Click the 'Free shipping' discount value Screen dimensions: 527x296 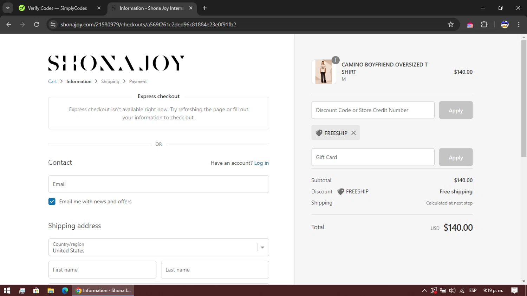pos(456,192)
